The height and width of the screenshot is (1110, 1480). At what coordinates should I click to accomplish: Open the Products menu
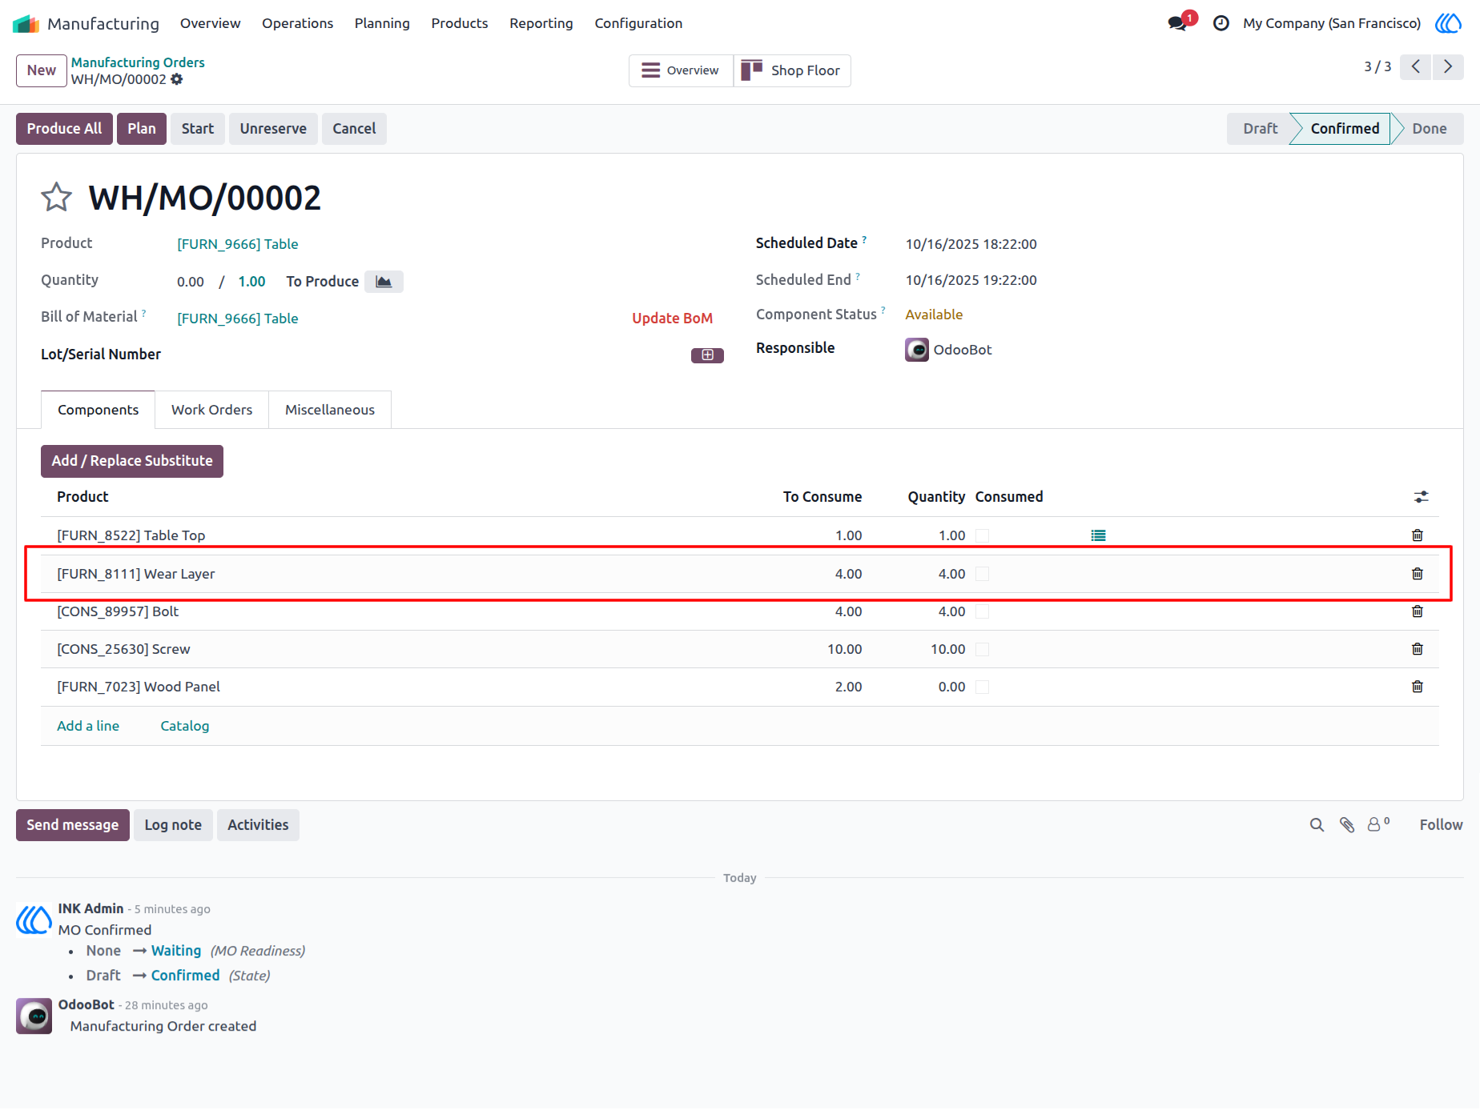tap(460, 23)
